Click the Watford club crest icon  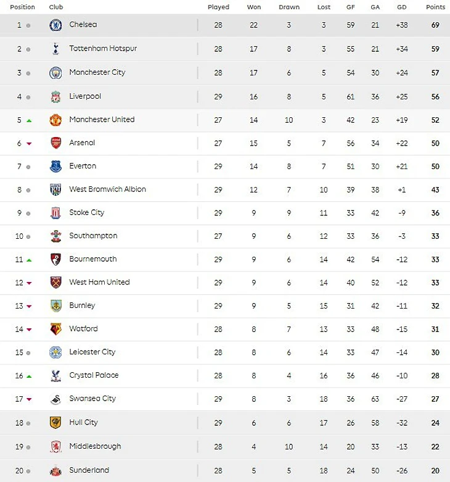tap(55, 330)
